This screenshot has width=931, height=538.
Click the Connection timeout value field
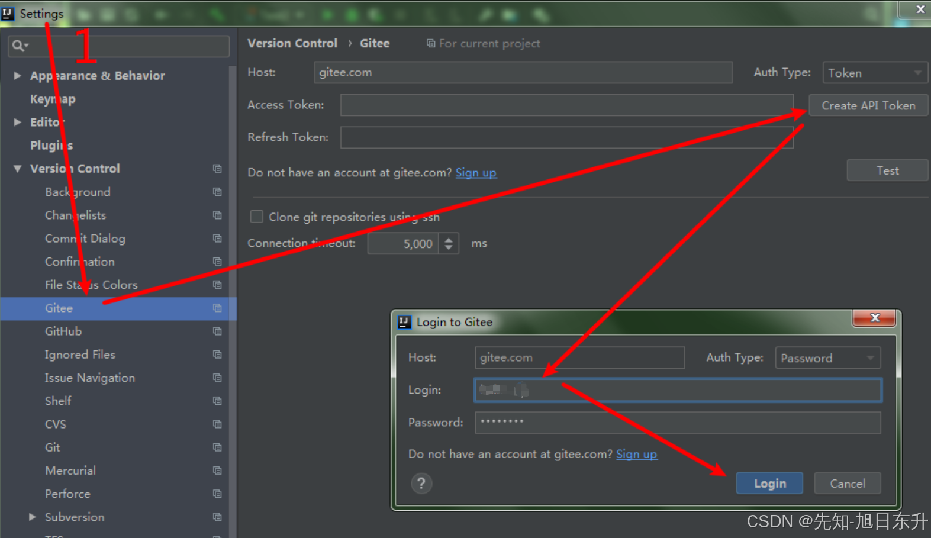(x=403, y=244)
